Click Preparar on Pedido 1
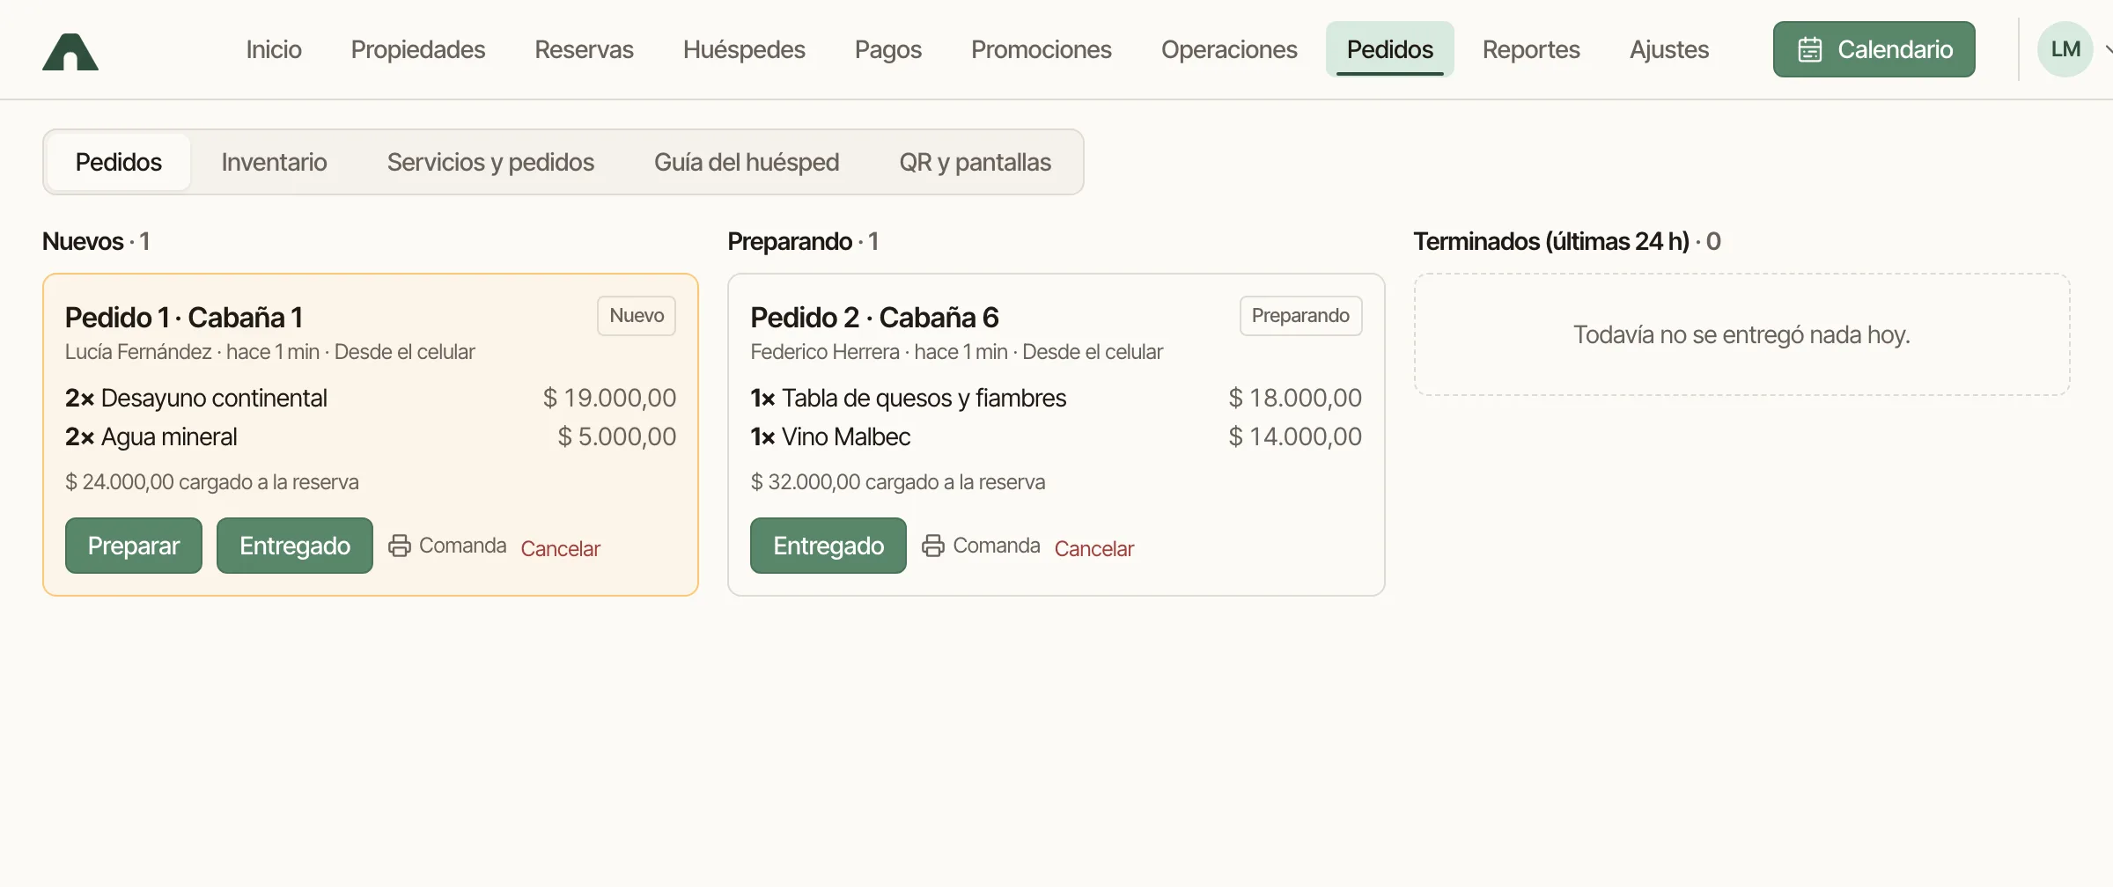Image resolution: width=2113 pixels, height=887 pixels. coord(134,546)
